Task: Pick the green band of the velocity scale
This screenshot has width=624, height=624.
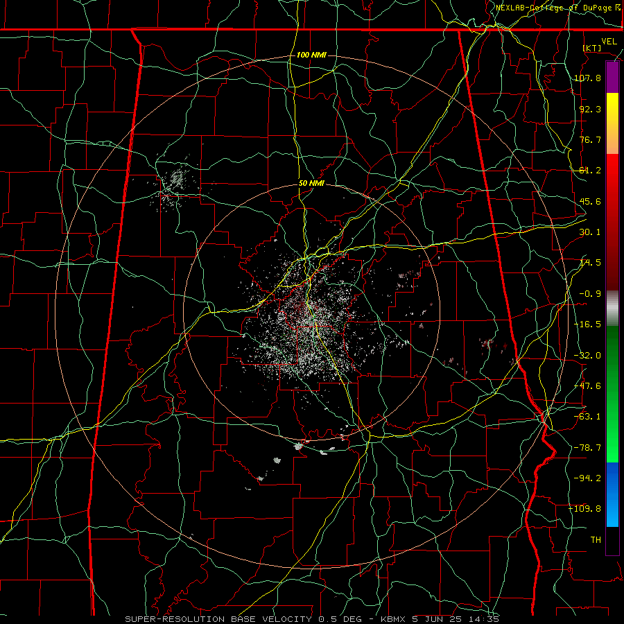Action: (x=612, y=394)
